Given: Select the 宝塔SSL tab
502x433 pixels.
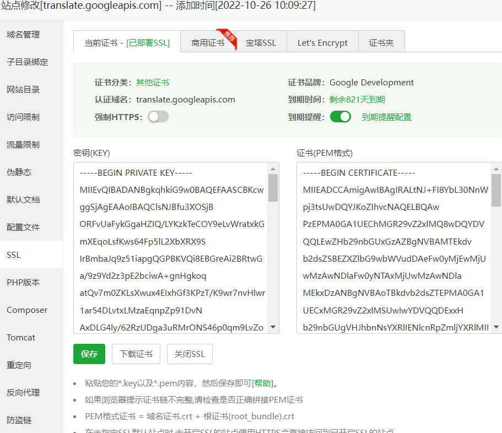Looking at the screenshot, I should (261, 41).
